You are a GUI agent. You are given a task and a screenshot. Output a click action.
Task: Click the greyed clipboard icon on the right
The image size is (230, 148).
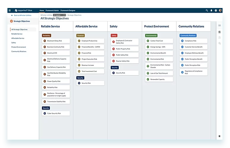219,38
